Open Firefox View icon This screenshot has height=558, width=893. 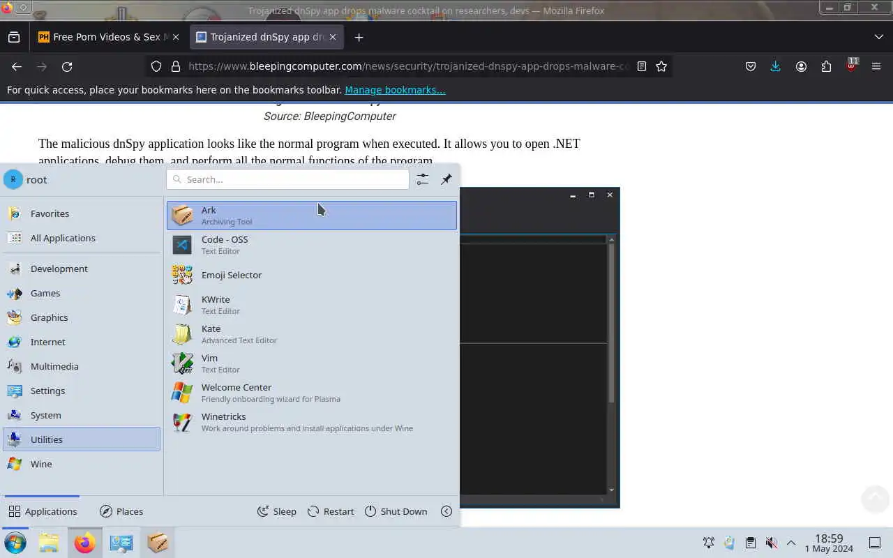tap(14, 37)
